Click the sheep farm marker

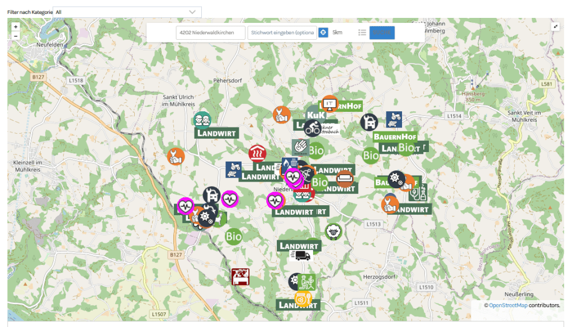click(334, 231)
